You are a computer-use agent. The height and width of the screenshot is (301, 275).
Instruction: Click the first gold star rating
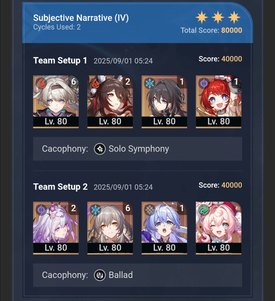[202, 17]
